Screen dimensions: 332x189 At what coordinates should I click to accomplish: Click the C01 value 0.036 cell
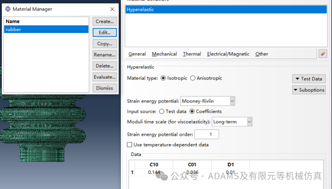[192, 172]
